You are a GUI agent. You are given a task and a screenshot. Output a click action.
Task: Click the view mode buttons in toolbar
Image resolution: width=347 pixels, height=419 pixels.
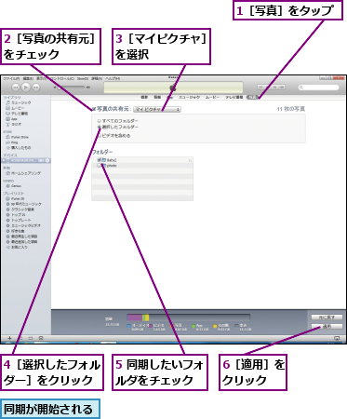271,88
